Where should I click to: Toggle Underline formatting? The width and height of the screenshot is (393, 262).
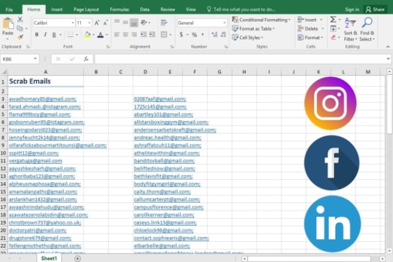54,35
